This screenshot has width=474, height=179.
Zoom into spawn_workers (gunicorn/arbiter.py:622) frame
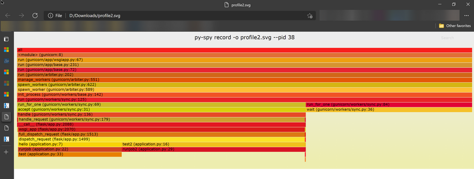(244, 85)
